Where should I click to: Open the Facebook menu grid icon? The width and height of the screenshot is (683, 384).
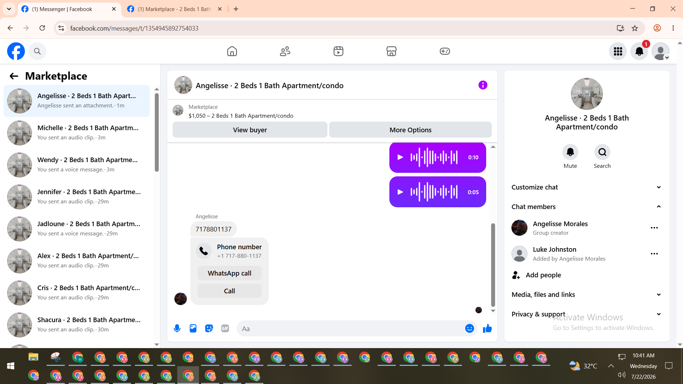tap(618, 52)
